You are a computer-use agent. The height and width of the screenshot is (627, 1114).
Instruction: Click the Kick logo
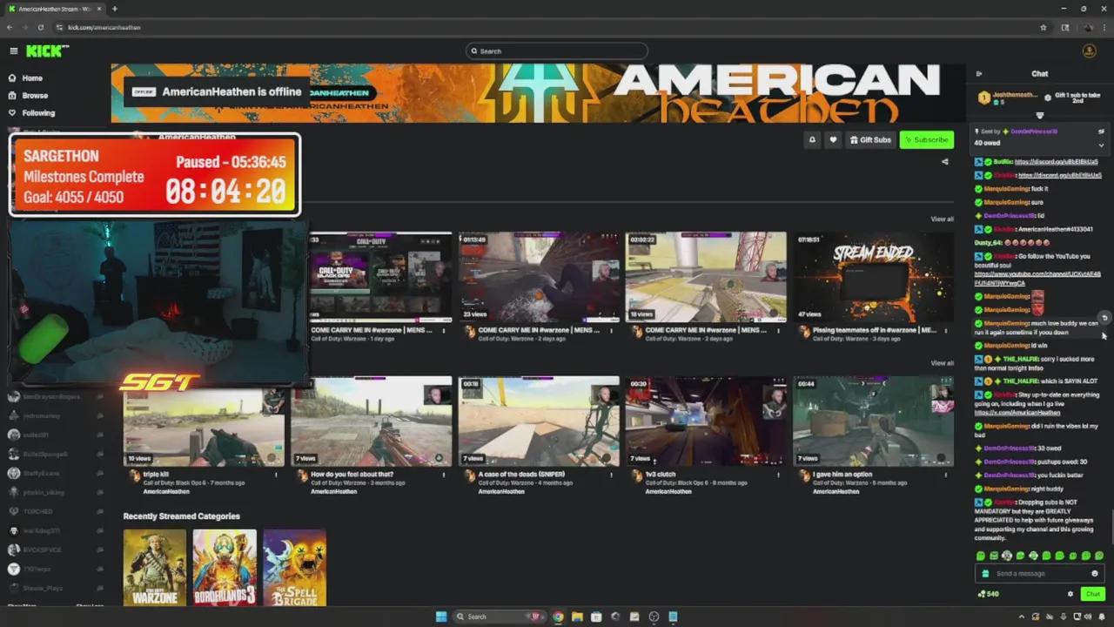[x=47, y=51]
